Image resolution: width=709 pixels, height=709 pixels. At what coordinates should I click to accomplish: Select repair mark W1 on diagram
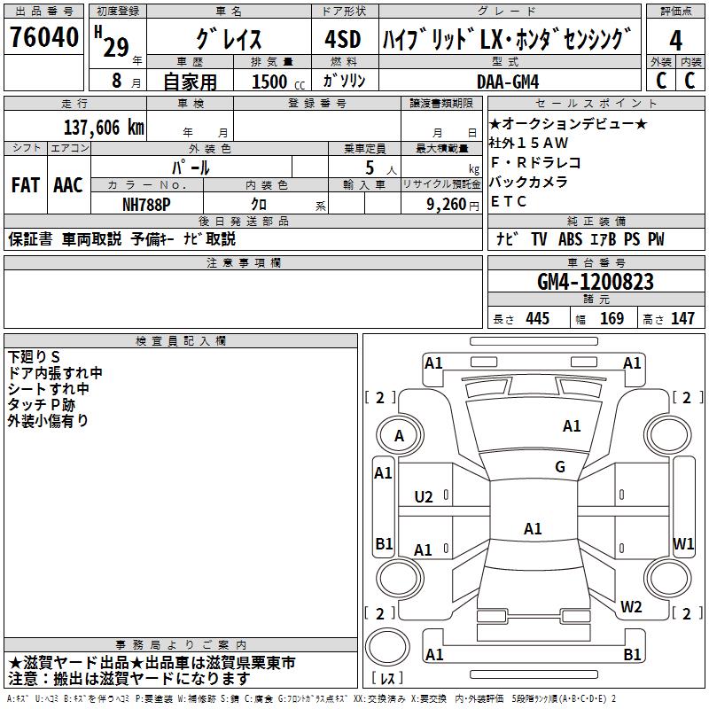[683, 543]
